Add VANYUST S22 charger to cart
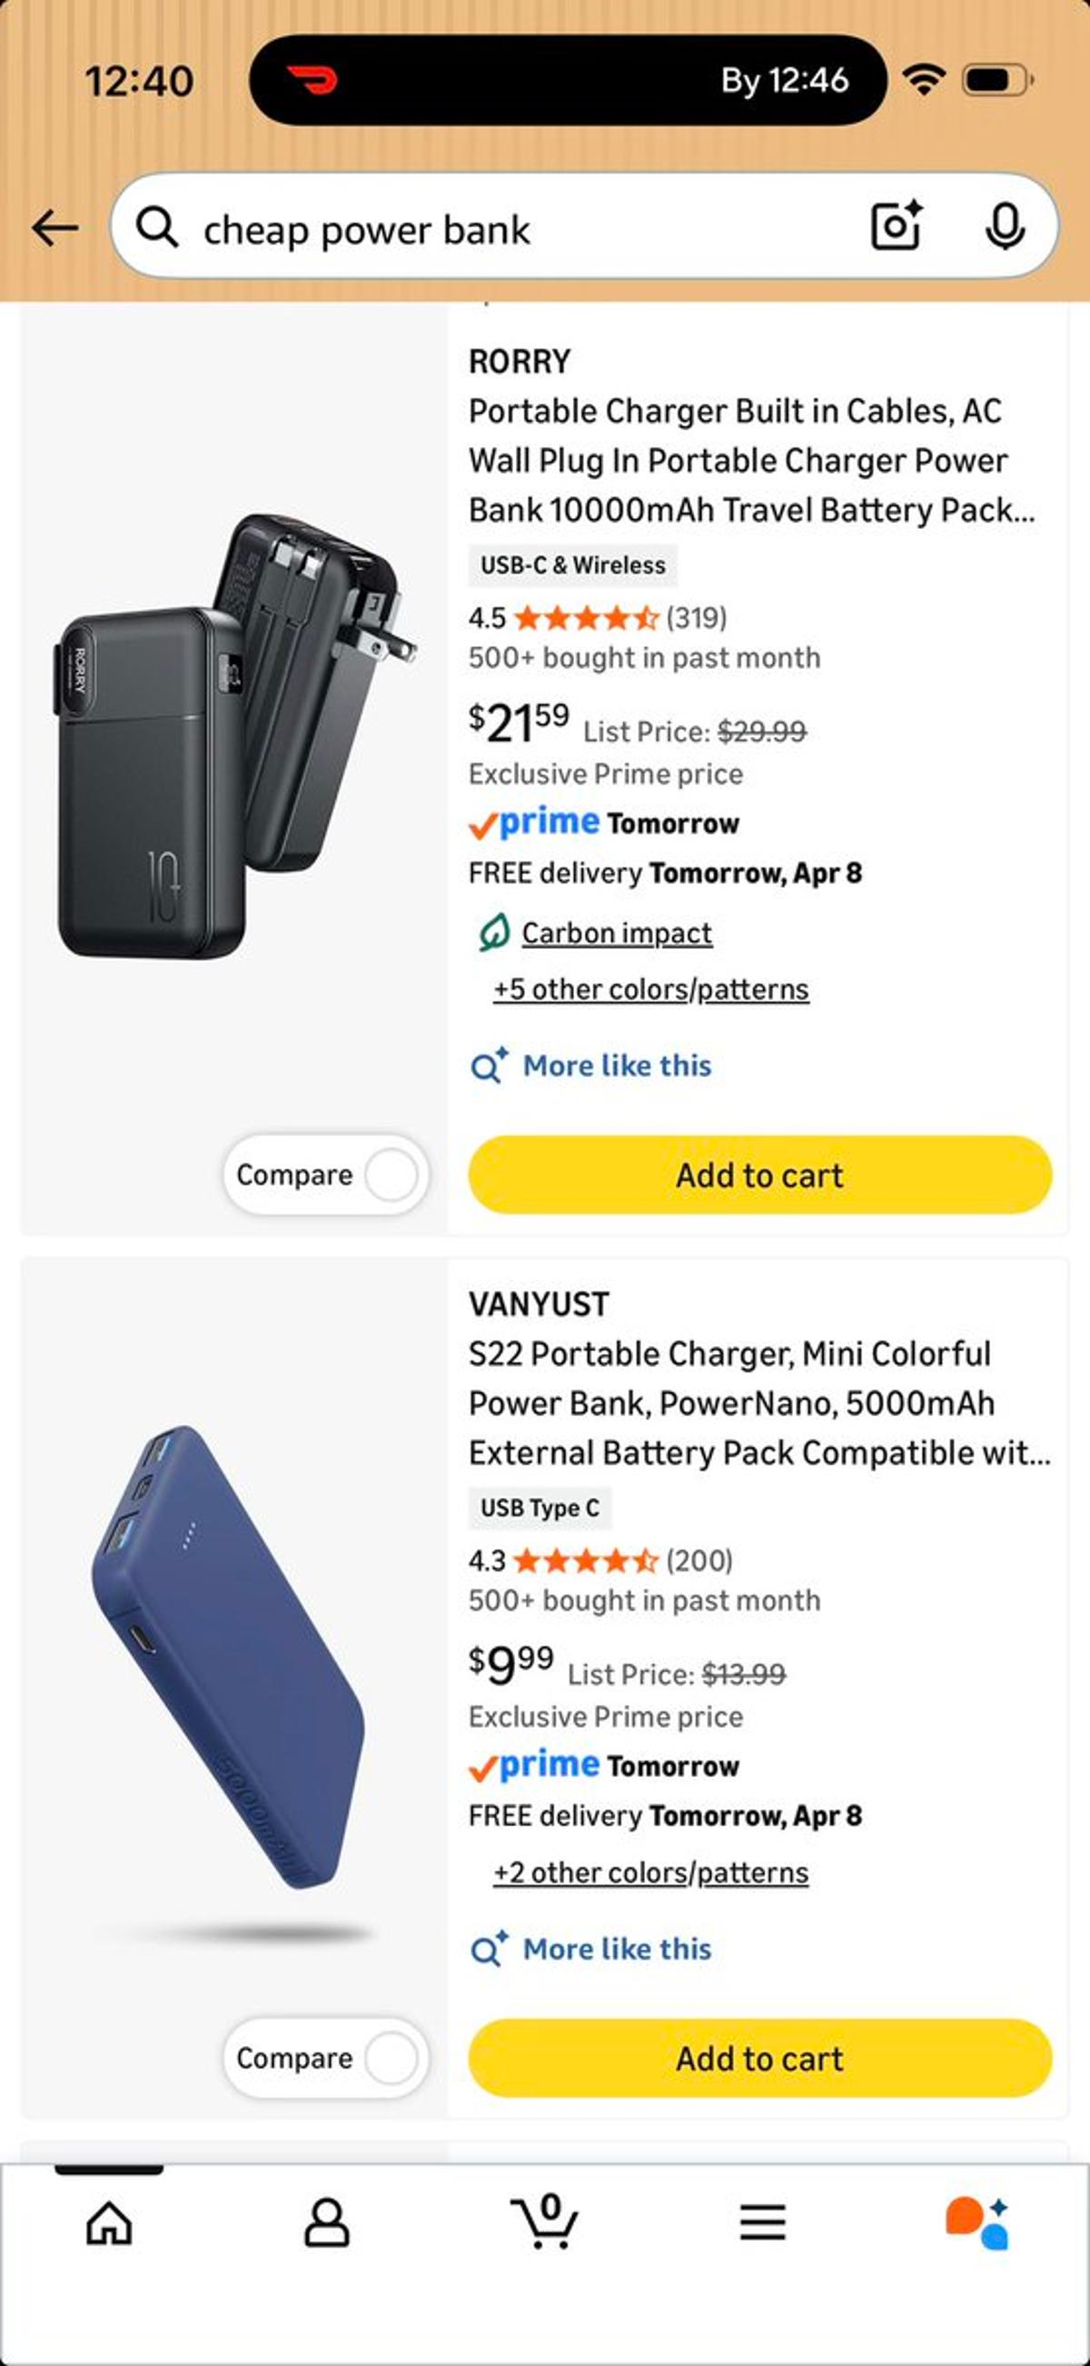Screen dimensions: 1090x2366 pos(759,2058)
